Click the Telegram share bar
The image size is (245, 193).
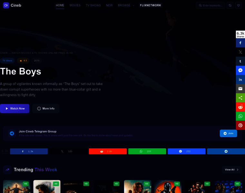pos(226,152)
